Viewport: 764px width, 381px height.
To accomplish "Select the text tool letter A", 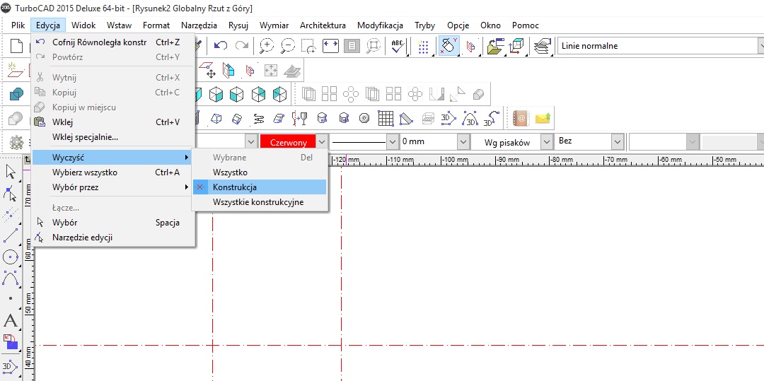I will [x=11, y=321].
